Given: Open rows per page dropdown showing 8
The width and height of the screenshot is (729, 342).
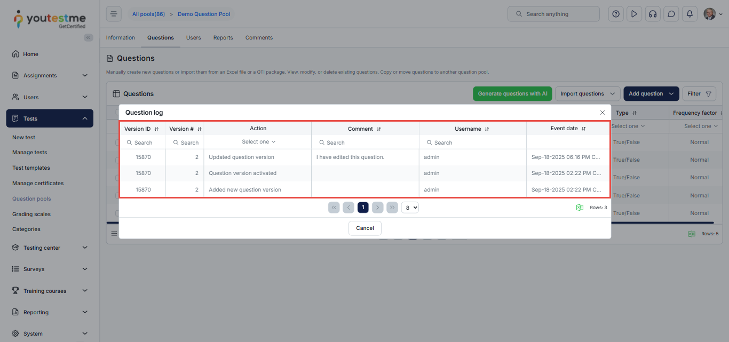Looking at the screenshot, I should tap(410, 208).
